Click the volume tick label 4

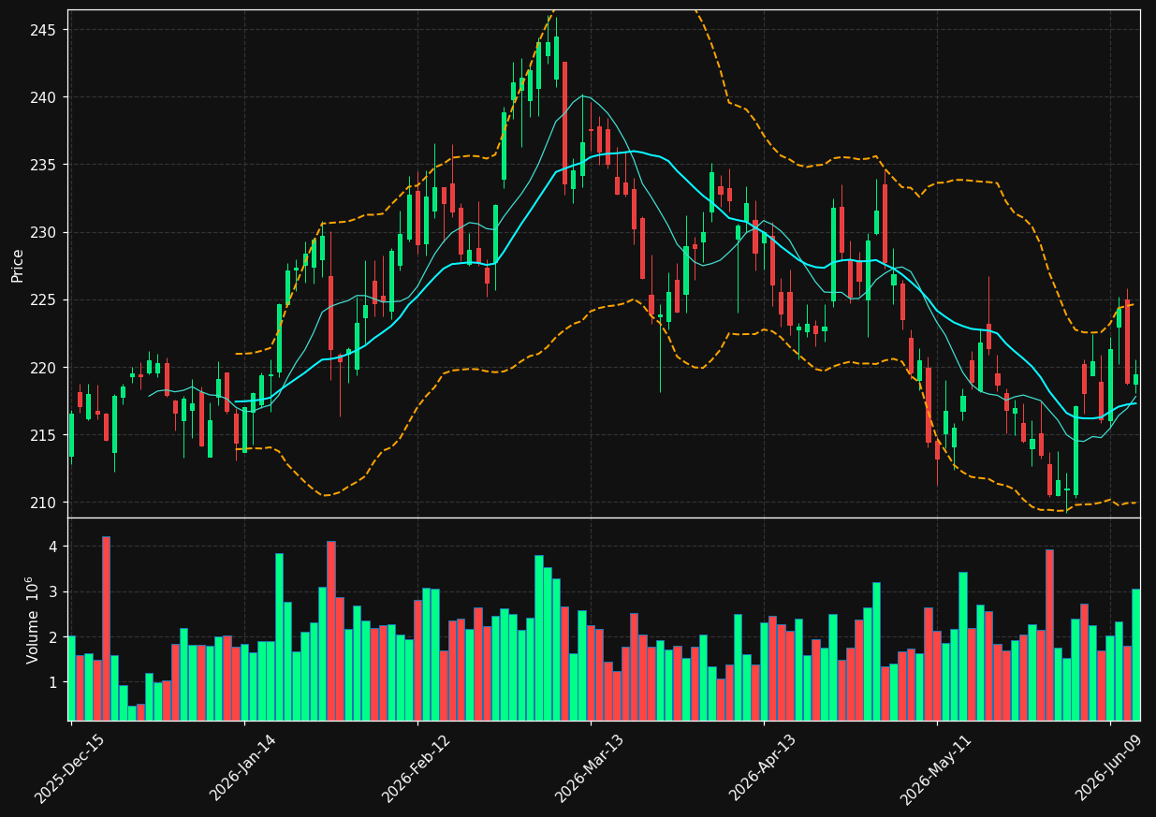[53, 547]
